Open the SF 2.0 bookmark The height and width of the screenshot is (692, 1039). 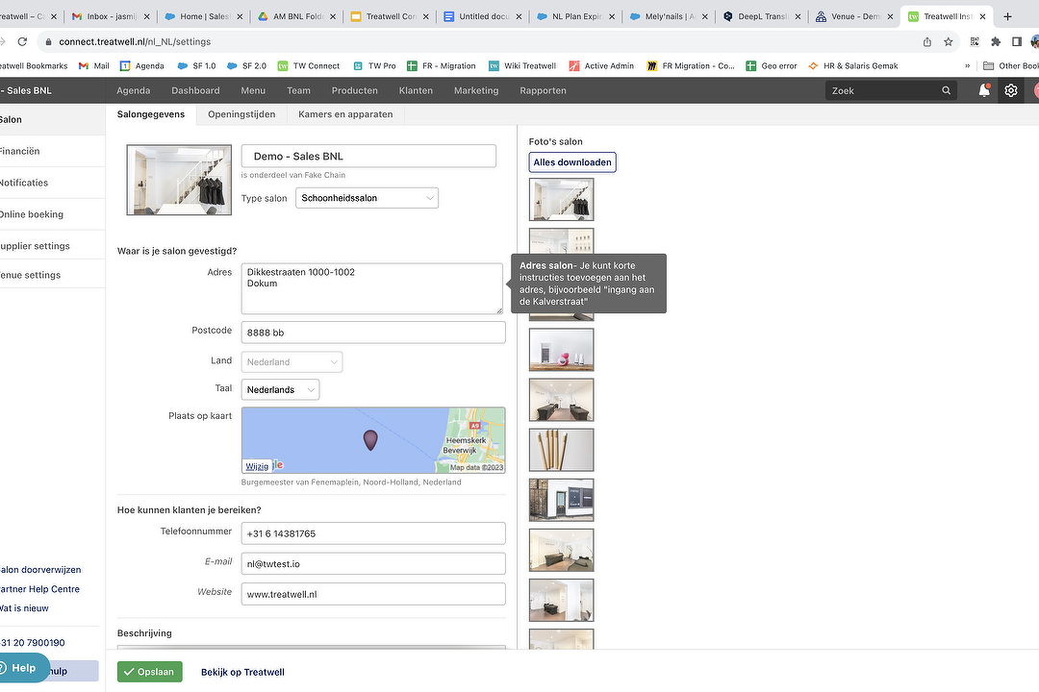(246, 65)
